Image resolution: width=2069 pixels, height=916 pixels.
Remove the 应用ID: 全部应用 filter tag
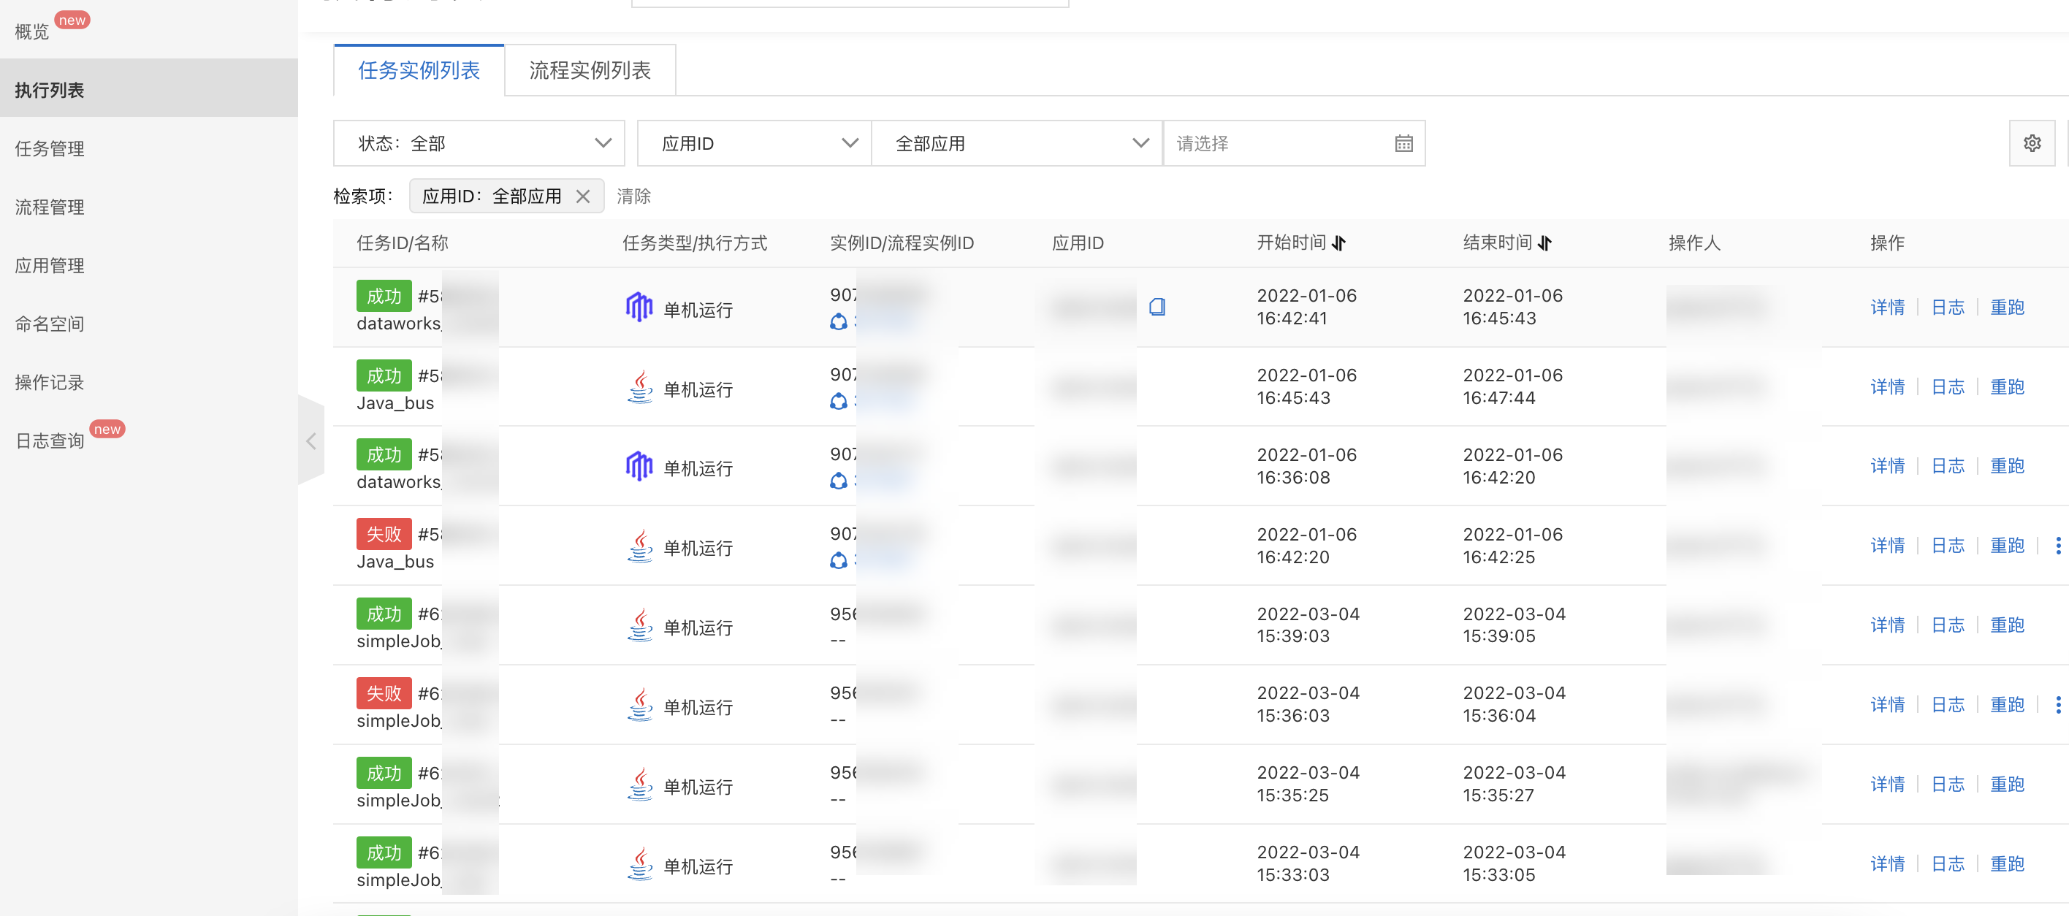(583, 196)
